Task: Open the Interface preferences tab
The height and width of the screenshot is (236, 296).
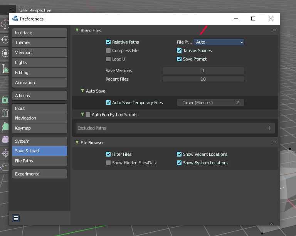Action: (x=40, y=33)
